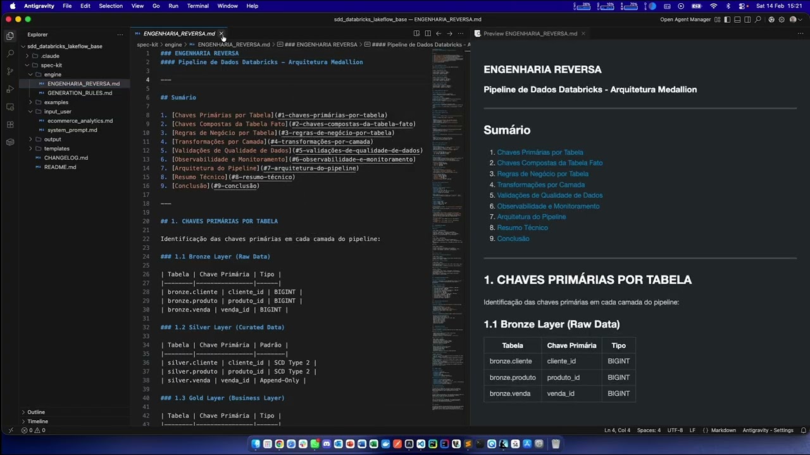Expand the examples folder
Image resolution: width=810 pixels, height=455 pixels.
tap(56, 102)
